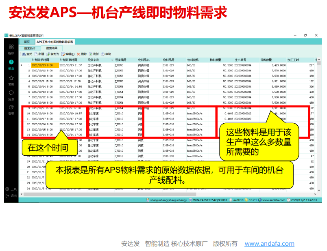Click the horizontal scrollbar right arrow
Image resolution: width=327 pixels, height=251 pixels.
(315, 194)
